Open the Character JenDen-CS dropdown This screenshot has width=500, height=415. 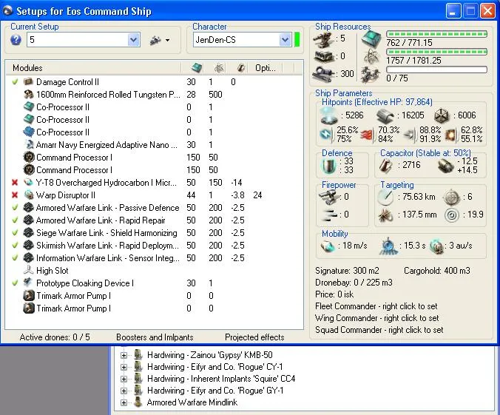(286, 40)
